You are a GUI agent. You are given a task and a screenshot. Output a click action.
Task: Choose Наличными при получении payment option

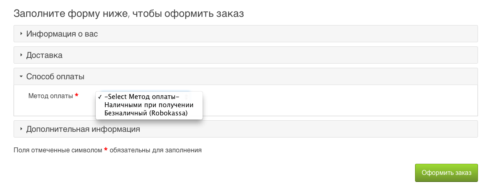(149, 105)
